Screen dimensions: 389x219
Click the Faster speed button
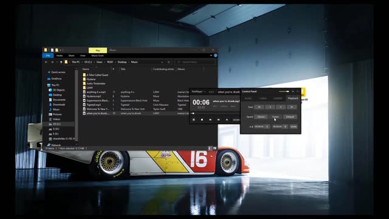click(x=275, y=117)
